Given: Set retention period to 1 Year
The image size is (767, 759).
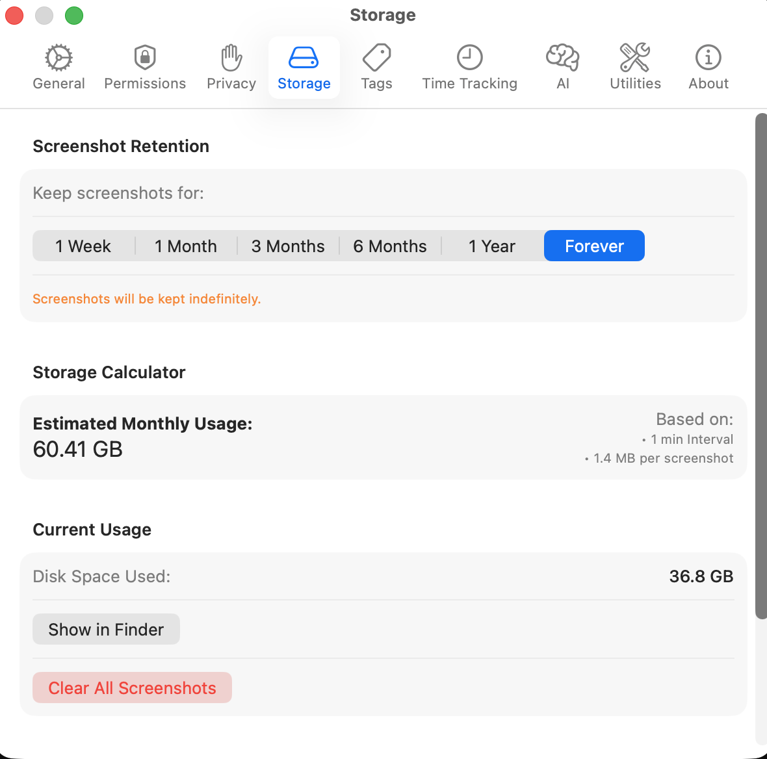Looking at the screenshot, I should click(492, 246).
